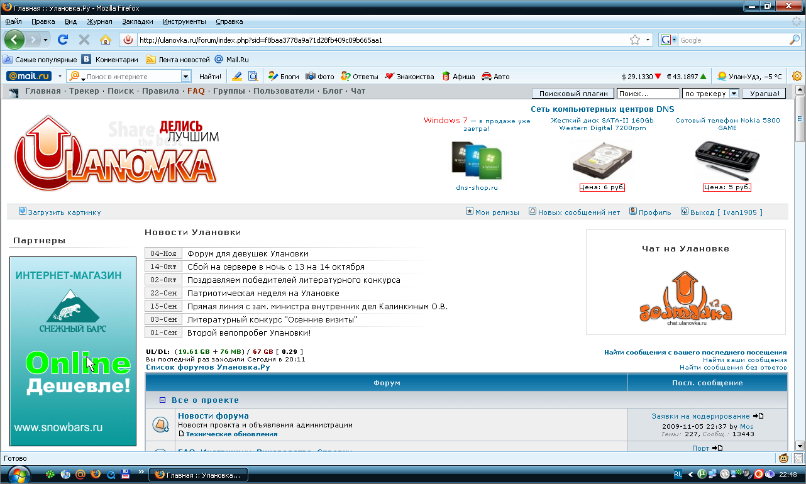Viewport: 806px width, 484px height.
Task: Click the page vertical scrollbar thumb
Action: (x=800, y=119)
